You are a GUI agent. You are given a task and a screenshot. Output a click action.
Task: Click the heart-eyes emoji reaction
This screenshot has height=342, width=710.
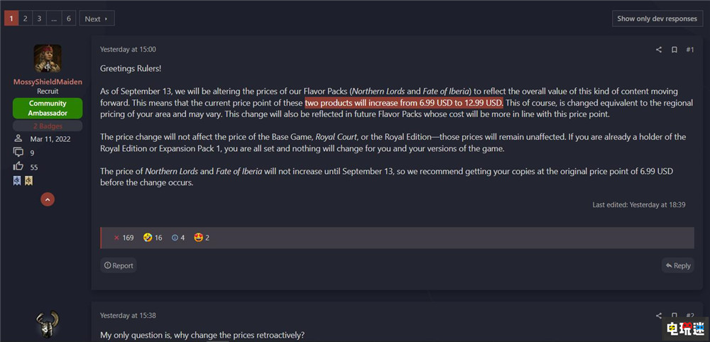(197, 238)
